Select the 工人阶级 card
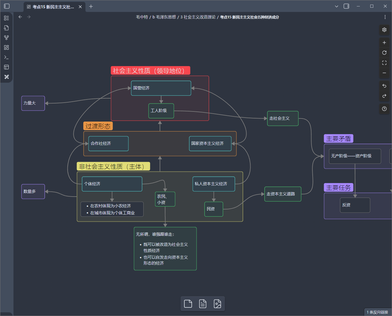 coord(161,111)
